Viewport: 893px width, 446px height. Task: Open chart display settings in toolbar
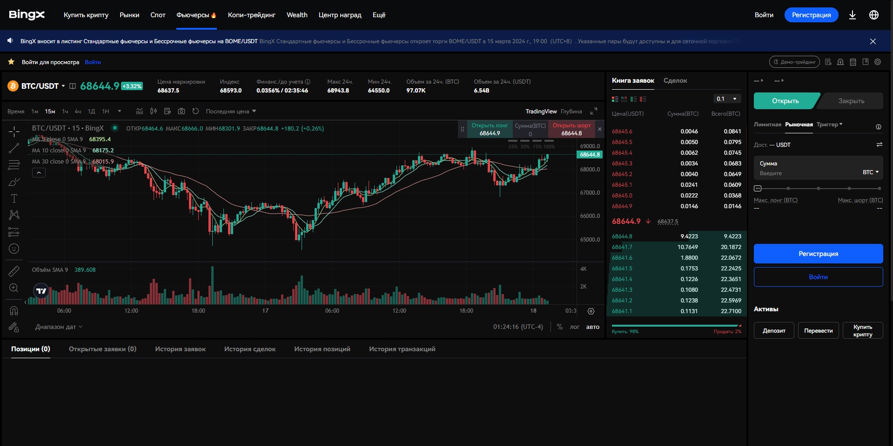[168, 111]
